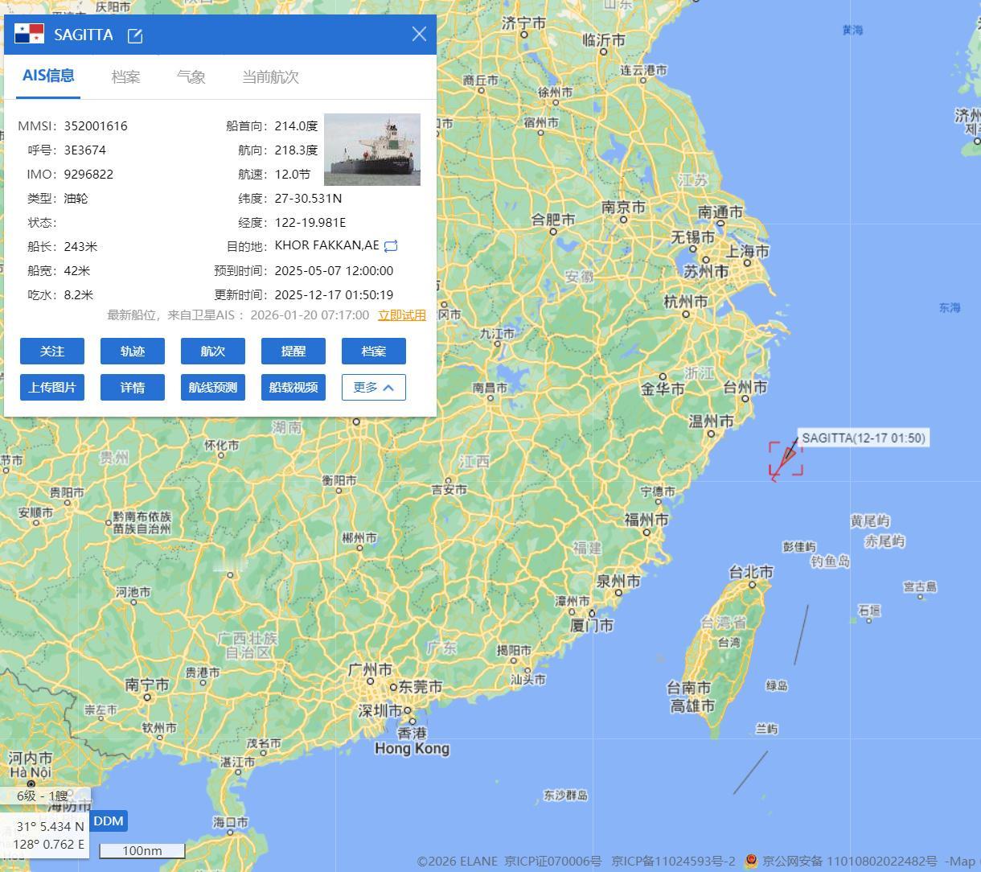Click the MMSI value 352001616
This screenshot has width=981, height=872.
(96, 126)
